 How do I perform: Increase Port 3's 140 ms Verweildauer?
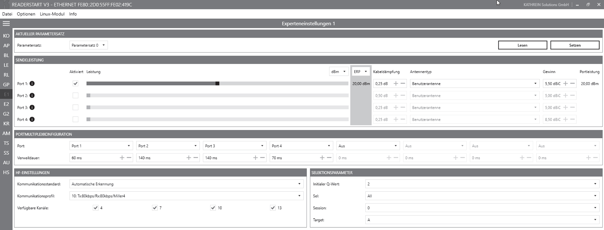255,158
